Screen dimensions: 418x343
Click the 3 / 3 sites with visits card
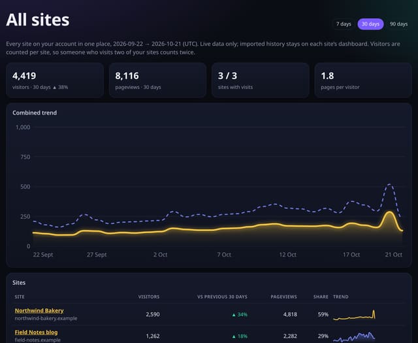(260, 80)
